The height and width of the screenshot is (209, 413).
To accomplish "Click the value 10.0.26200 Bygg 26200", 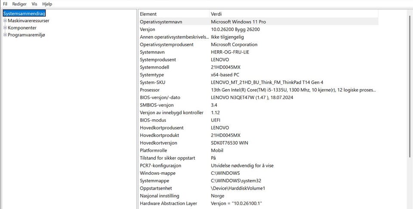I will [x=235, y=30].
